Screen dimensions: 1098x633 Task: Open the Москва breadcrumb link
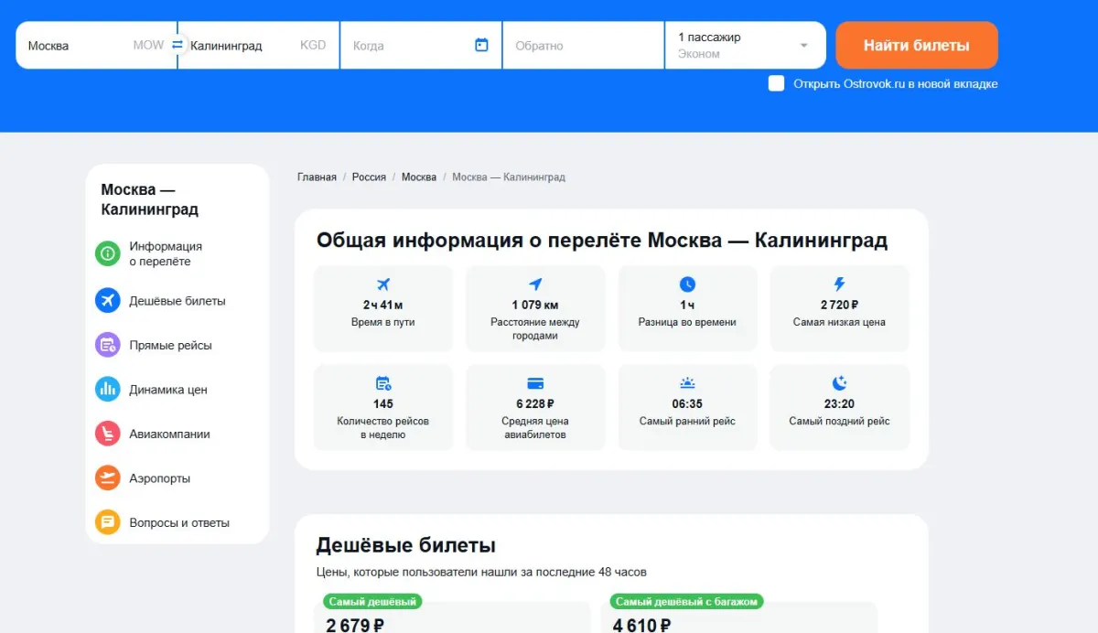(419, 177)
